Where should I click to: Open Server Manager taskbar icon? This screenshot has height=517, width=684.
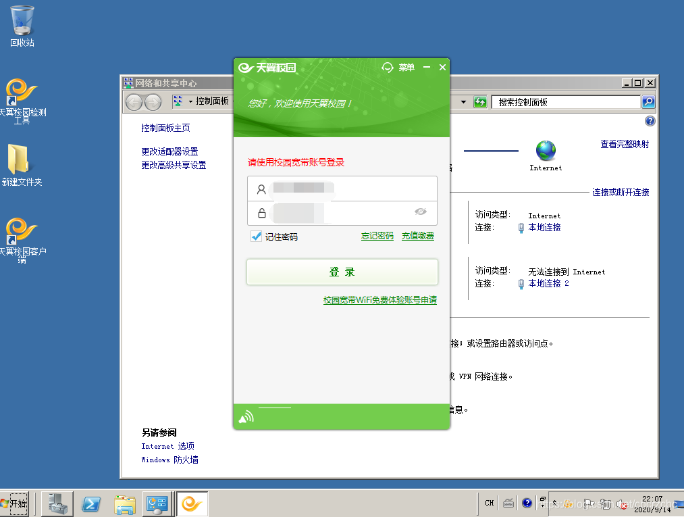(57, 504)
